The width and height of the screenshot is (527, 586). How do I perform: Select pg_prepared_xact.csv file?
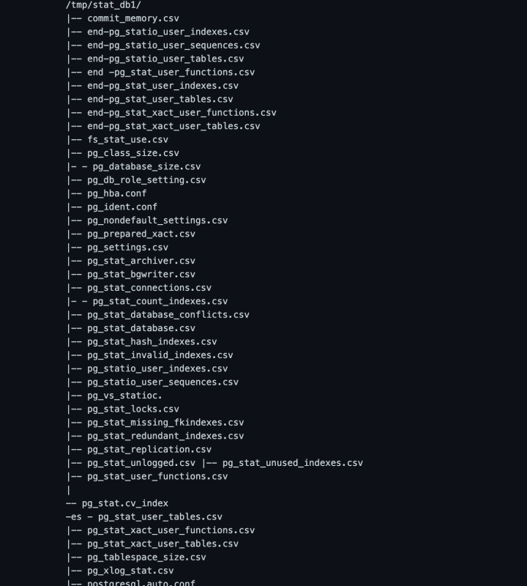point(141,234)
